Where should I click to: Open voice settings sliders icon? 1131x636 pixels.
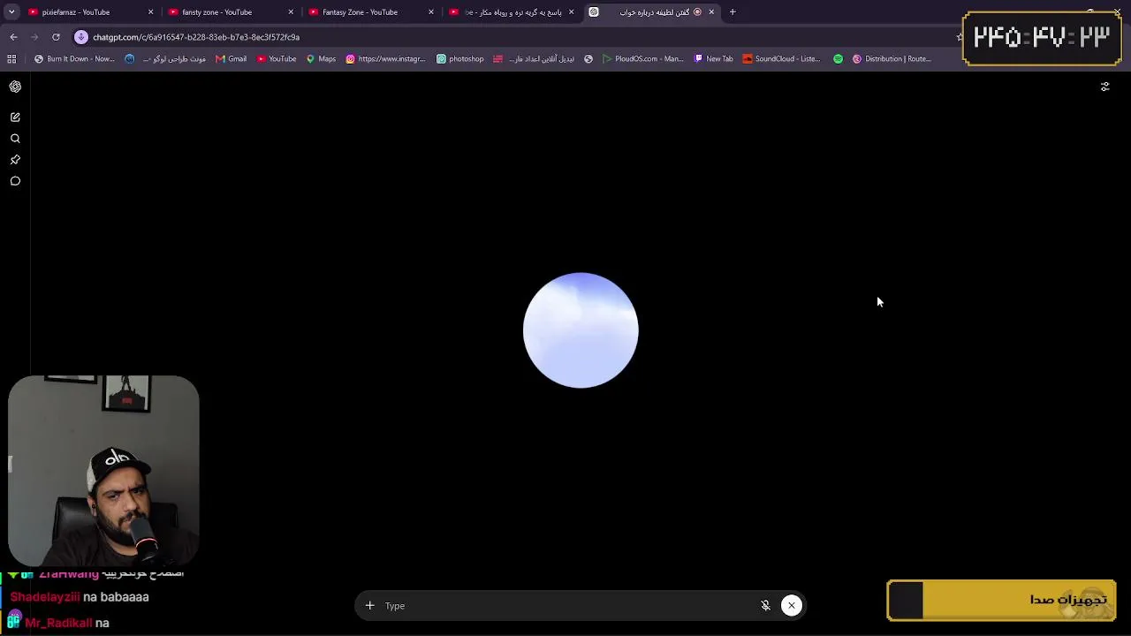point(1104,87)
